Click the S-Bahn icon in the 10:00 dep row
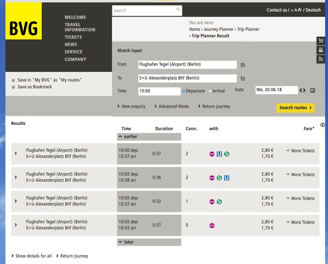 (227, 154)
